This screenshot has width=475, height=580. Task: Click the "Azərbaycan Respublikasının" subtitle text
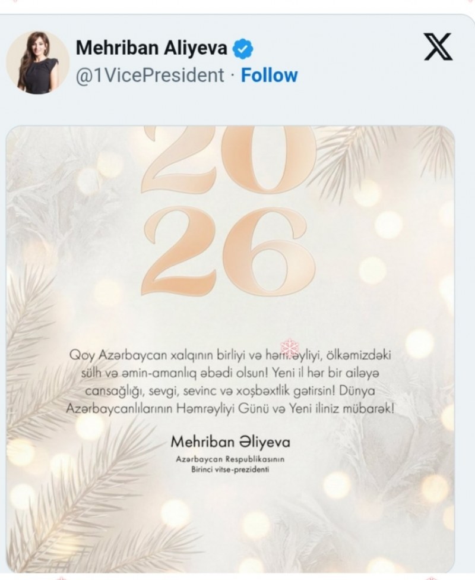(x=230, y=460)
